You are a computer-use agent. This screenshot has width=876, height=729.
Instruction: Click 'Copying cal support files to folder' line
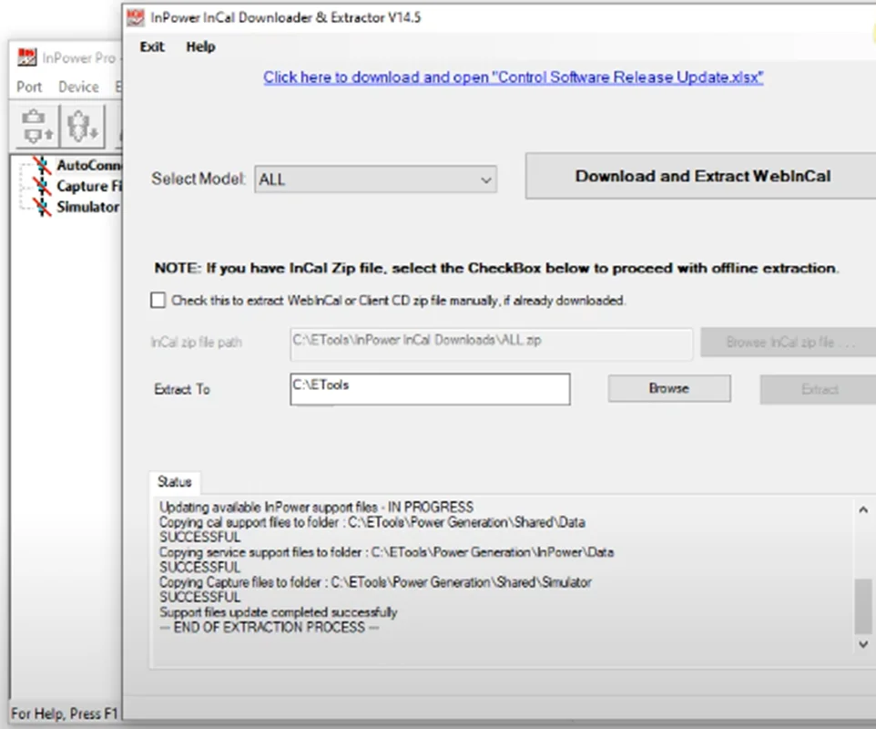tap(372, 523)
